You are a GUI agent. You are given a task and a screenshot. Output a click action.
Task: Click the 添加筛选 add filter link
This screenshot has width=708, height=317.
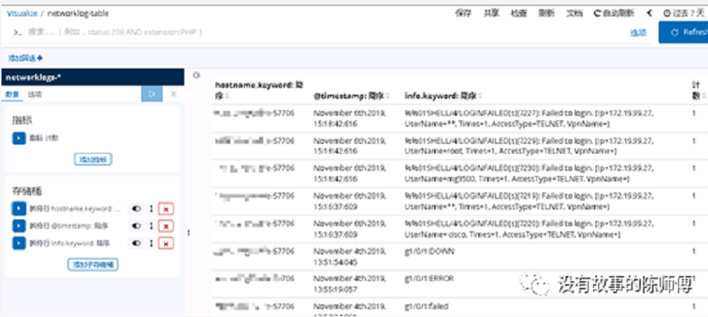pyautogui.click(x=25, y=58)
